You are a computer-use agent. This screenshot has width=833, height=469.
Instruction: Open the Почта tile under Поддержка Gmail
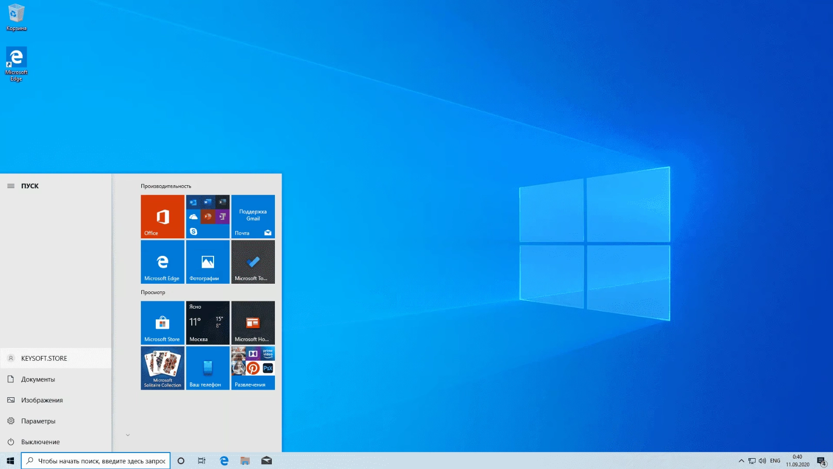coord(253,216)
